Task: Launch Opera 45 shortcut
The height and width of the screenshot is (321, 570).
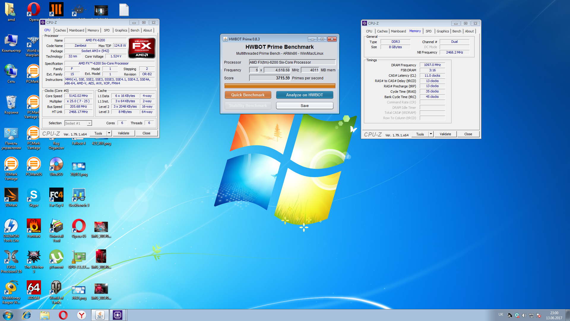Action: point(79,228)
